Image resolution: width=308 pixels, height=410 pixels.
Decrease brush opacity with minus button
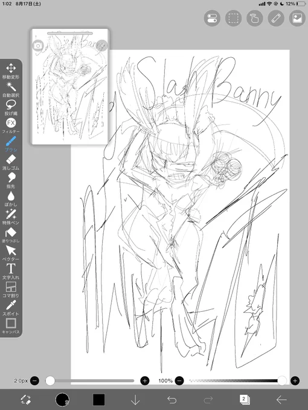[179, 380]
